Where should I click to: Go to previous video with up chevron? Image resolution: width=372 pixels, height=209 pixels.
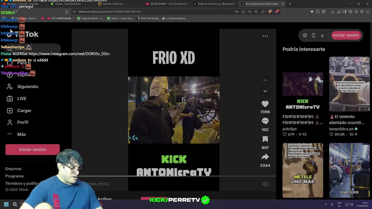pos(265,80)
